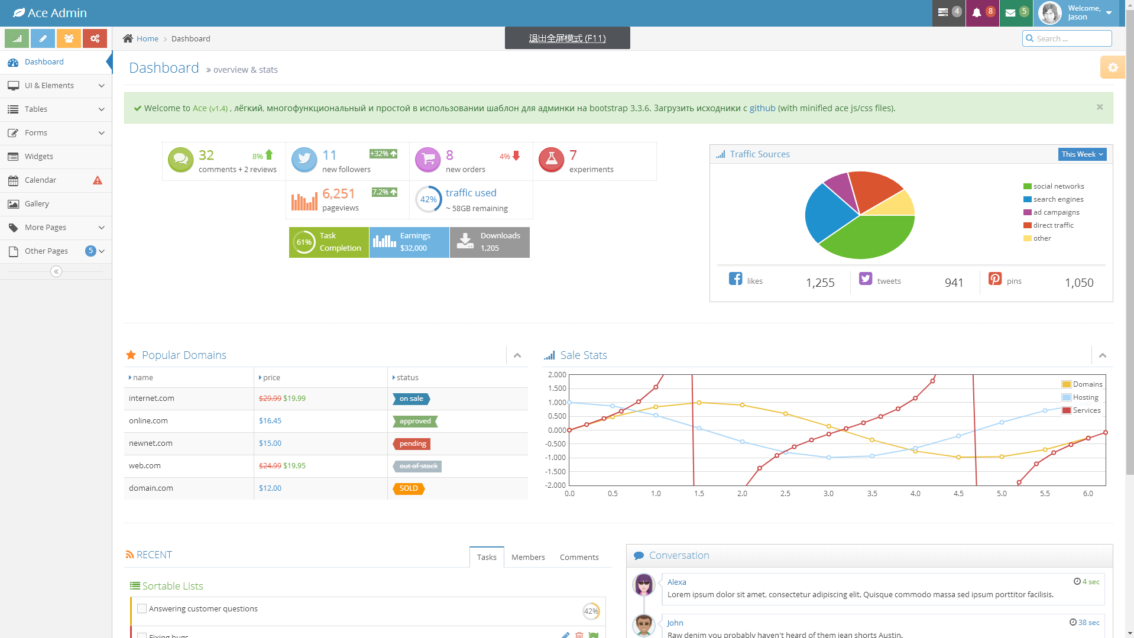Click the John name link
1134x638 pixels.
click(x=675, y=623)
